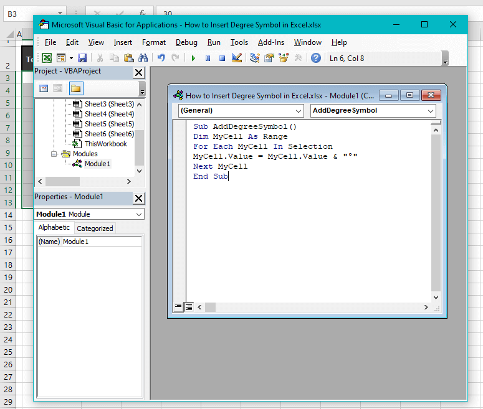Switch to Full Module View button
The image size is (483, 409).
(188, 306)
